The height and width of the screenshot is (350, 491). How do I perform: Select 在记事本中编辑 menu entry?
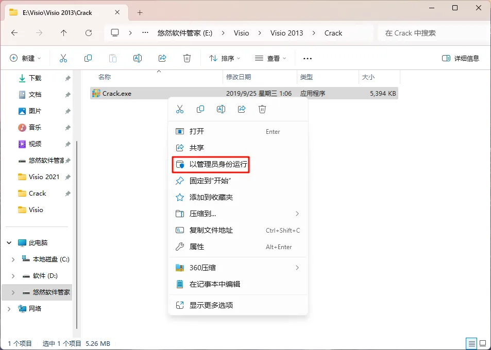tap(238, 284)
